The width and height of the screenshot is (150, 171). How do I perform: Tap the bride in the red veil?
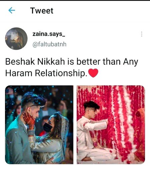coord(140,133)
